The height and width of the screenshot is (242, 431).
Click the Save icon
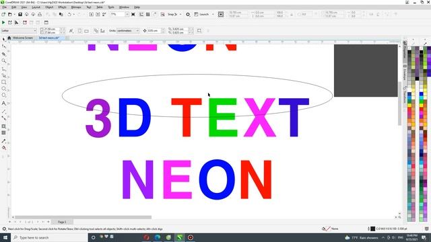coord(20,14)
